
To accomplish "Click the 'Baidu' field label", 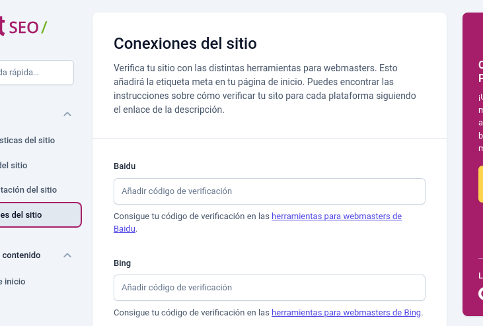I will click(x=124, y=166).
